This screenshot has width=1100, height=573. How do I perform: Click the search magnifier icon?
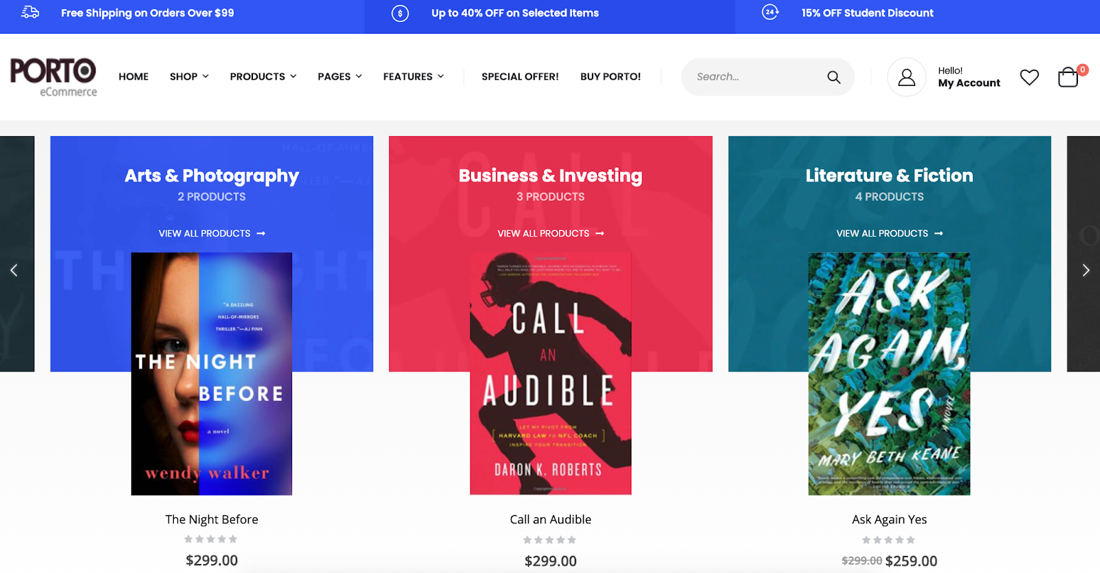click(834, 77)
